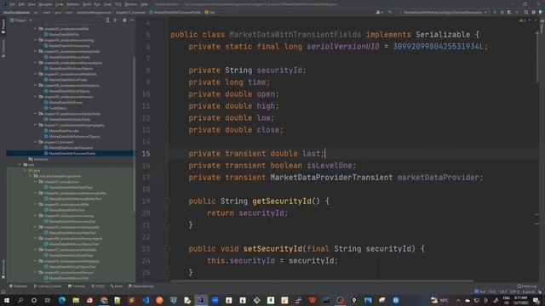The width and height of the screenshot is (545, 306).
Task: Click MarketDataWithTransientFields breadcrumb in navigation bar
Action: point(175,12)
